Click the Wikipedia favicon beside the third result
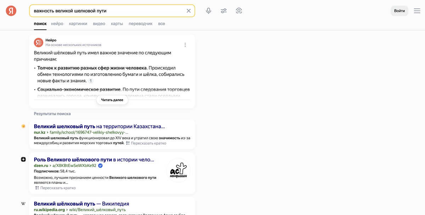Screen dimensions: 425x215 coord(23,204)
